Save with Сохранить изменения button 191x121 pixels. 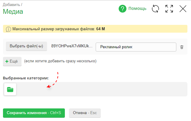[34, 113]
